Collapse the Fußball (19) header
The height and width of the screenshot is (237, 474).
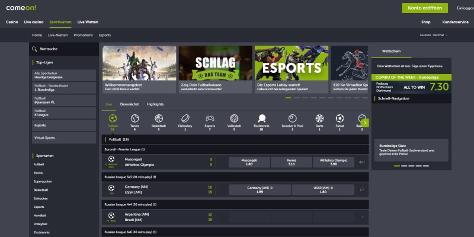[235, 139]
